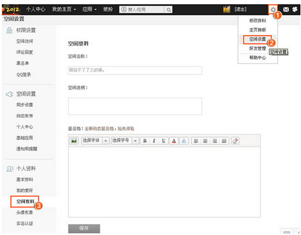Toggle italic formatting in signature editor

coord(154,141)
